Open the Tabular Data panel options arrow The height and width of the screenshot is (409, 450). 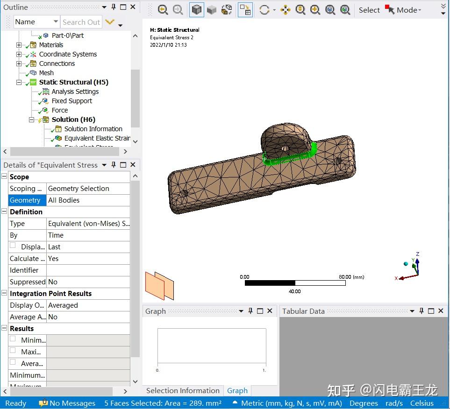(x=412, y=311)
